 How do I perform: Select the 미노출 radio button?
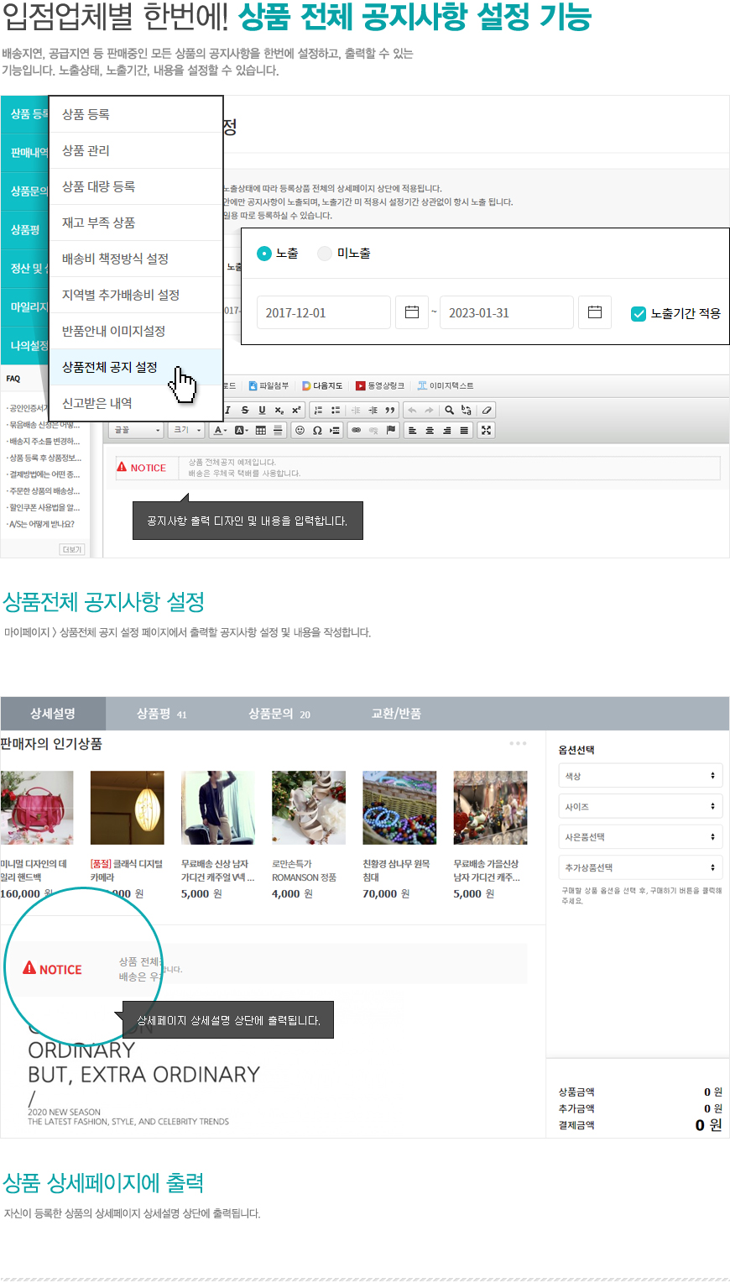click(325, 253)
